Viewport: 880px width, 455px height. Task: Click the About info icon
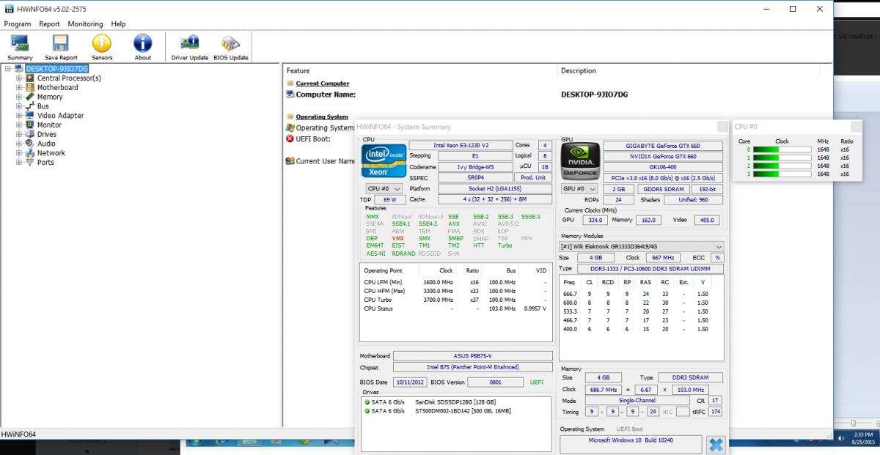click(x=143, y=43)
